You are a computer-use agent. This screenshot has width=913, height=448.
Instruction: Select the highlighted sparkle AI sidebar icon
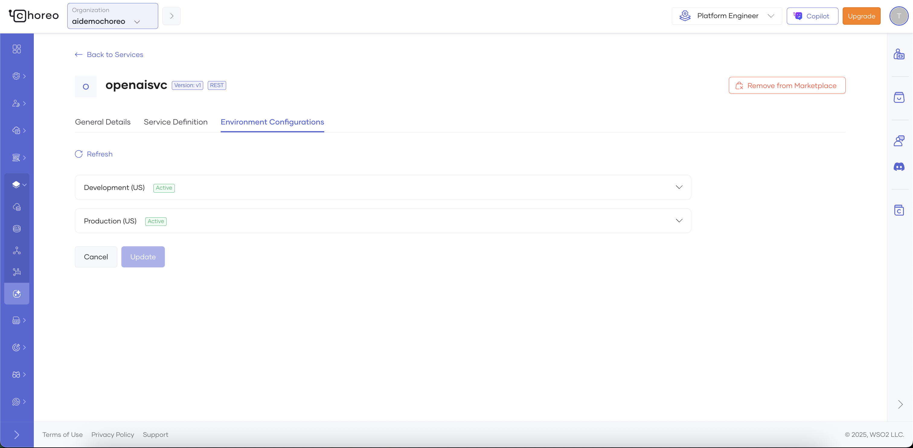17,293
